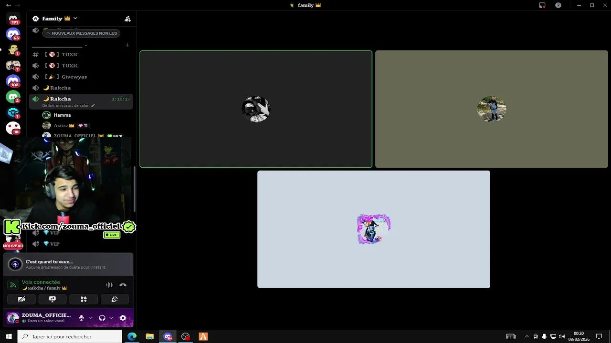Invite people to the family server

(127, 19)
